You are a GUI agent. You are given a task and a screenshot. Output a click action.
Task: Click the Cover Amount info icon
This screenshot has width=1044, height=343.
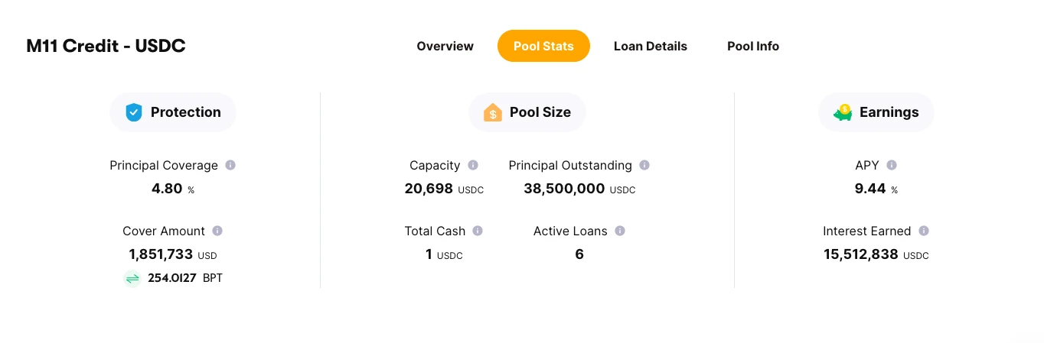coord(217,231)
